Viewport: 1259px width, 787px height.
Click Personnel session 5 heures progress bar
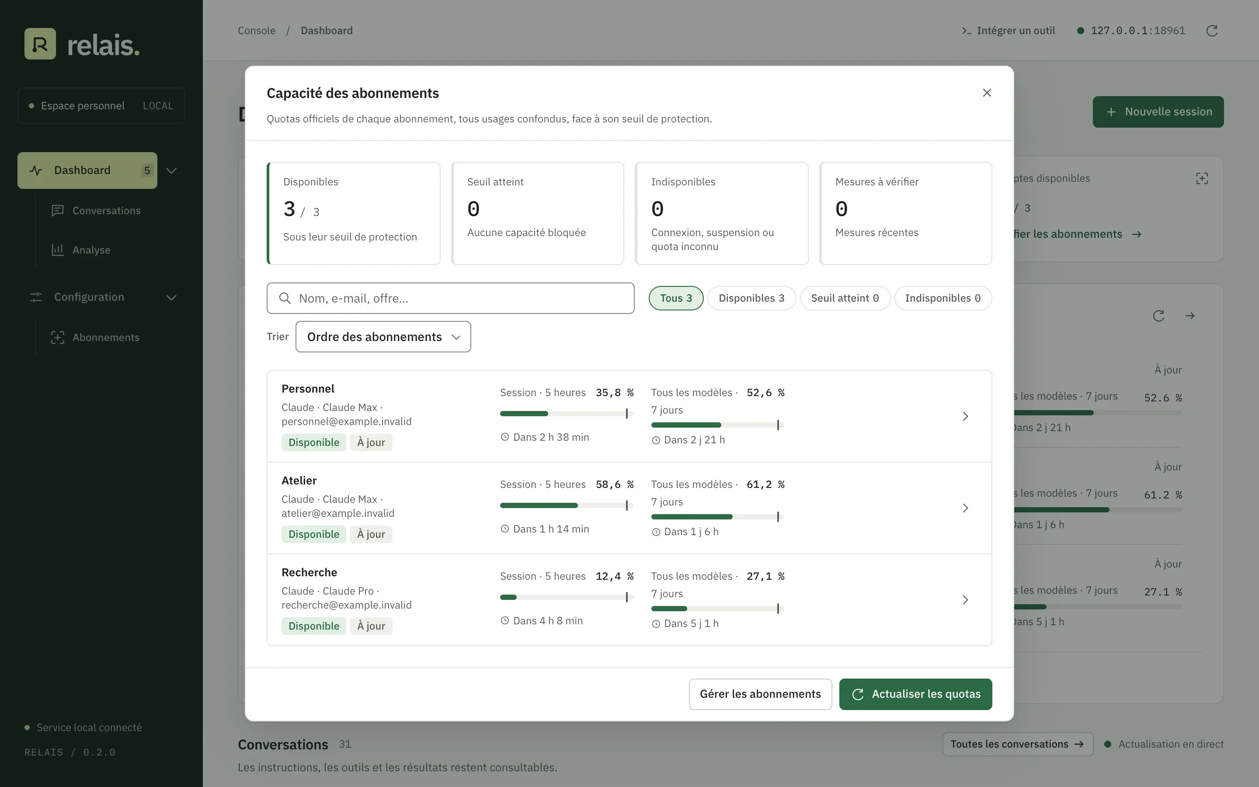click(567, 414)
